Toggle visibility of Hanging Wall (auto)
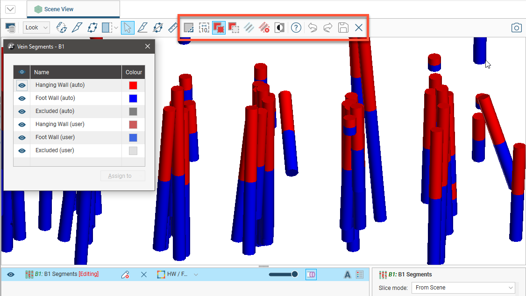This screenshot has width=526, height=296. pos(21,85)
